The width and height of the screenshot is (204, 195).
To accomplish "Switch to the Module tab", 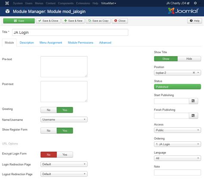I will tap(9, 43).
